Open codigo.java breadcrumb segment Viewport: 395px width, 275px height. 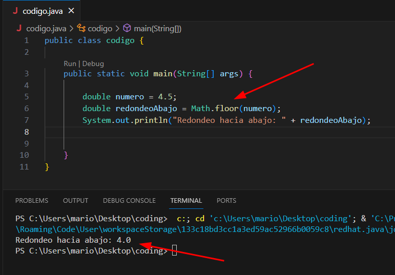[x=46, y=29]
